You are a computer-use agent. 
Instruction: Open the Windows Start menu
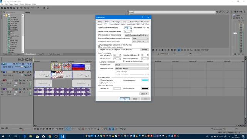[3, 136]
